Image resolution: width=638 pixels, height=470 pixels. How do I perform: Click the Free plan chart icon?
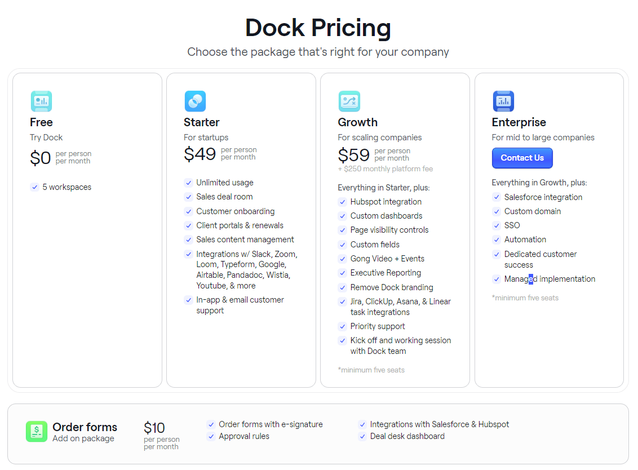[x=42, y=101]
